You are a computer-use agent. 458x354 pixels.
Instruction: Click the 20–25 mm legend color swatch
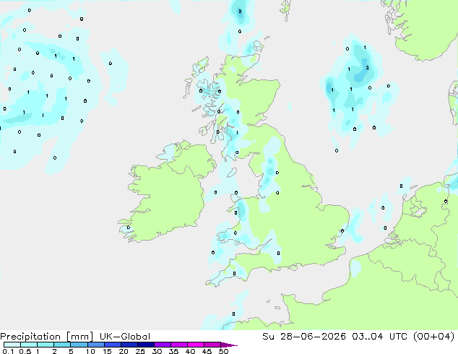tap(129, 345)
